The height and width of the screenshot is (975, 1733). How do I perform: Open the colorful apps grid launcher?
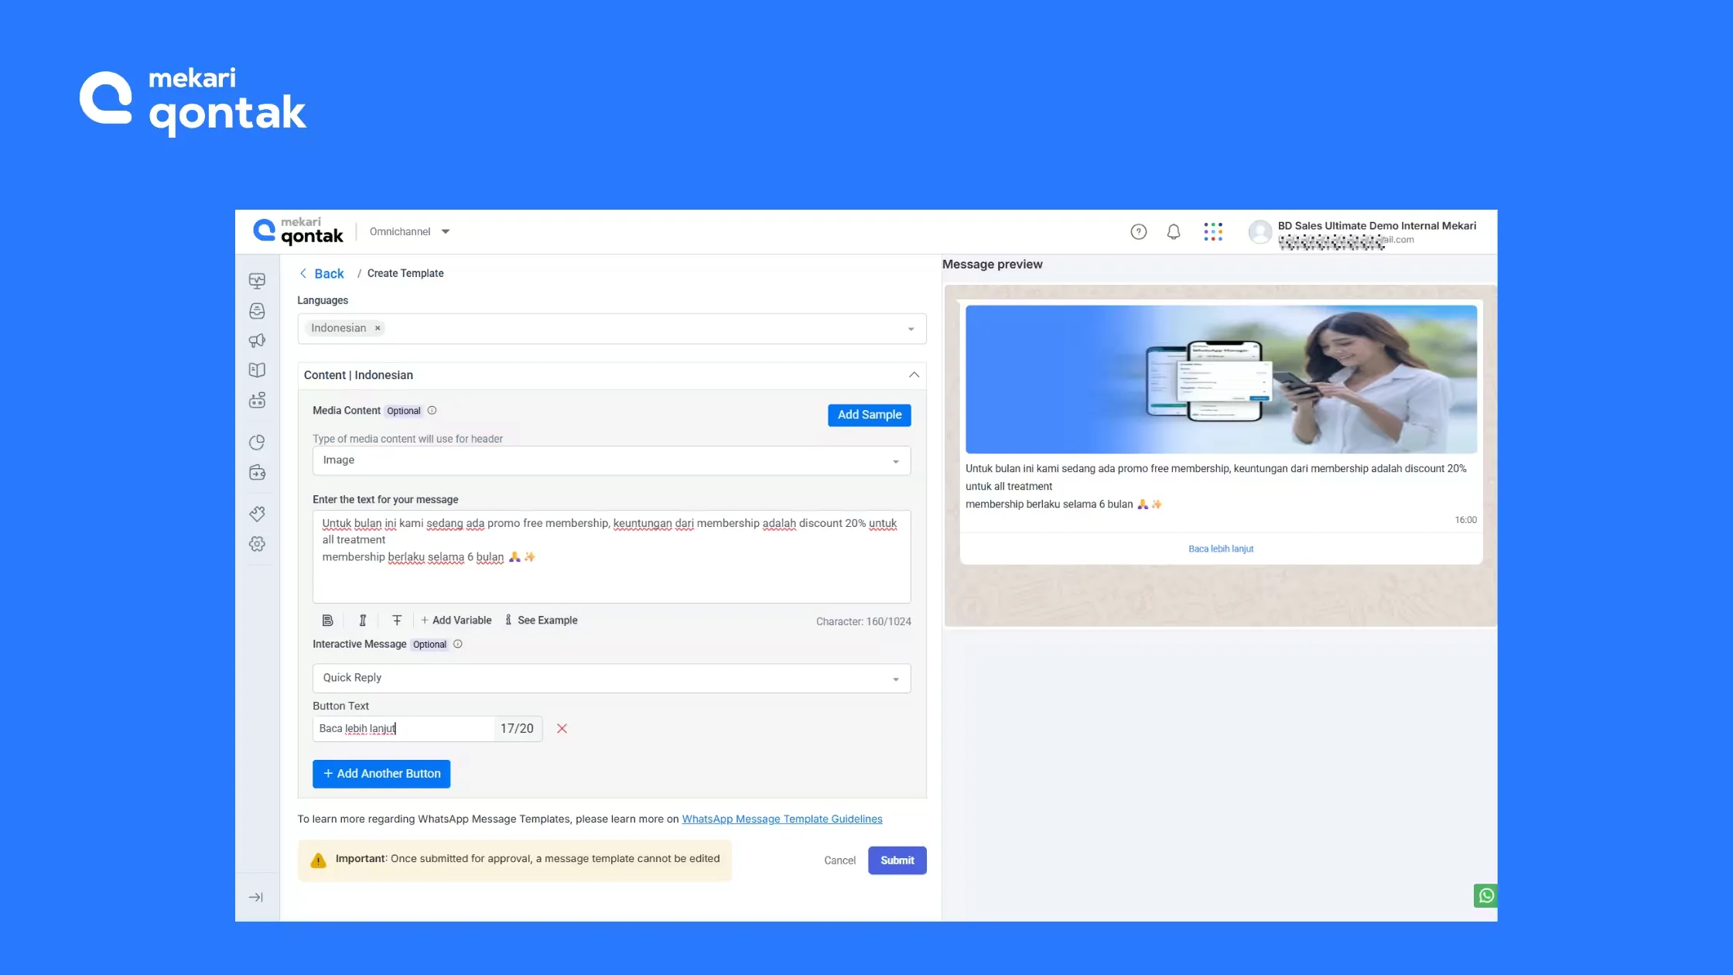point(1213,231)
